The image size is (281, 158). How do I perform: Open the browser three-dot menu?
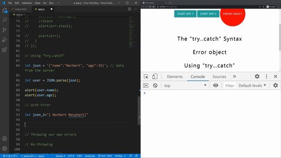click(279, 7)
